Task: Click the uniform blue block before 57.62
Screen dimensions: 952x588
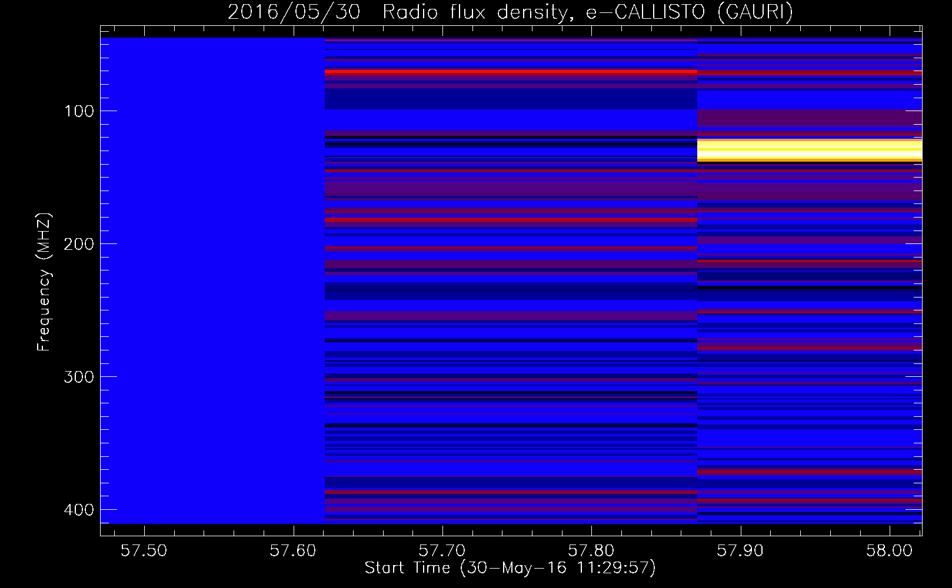Action: pyautogui.click(x=212, y=280)
